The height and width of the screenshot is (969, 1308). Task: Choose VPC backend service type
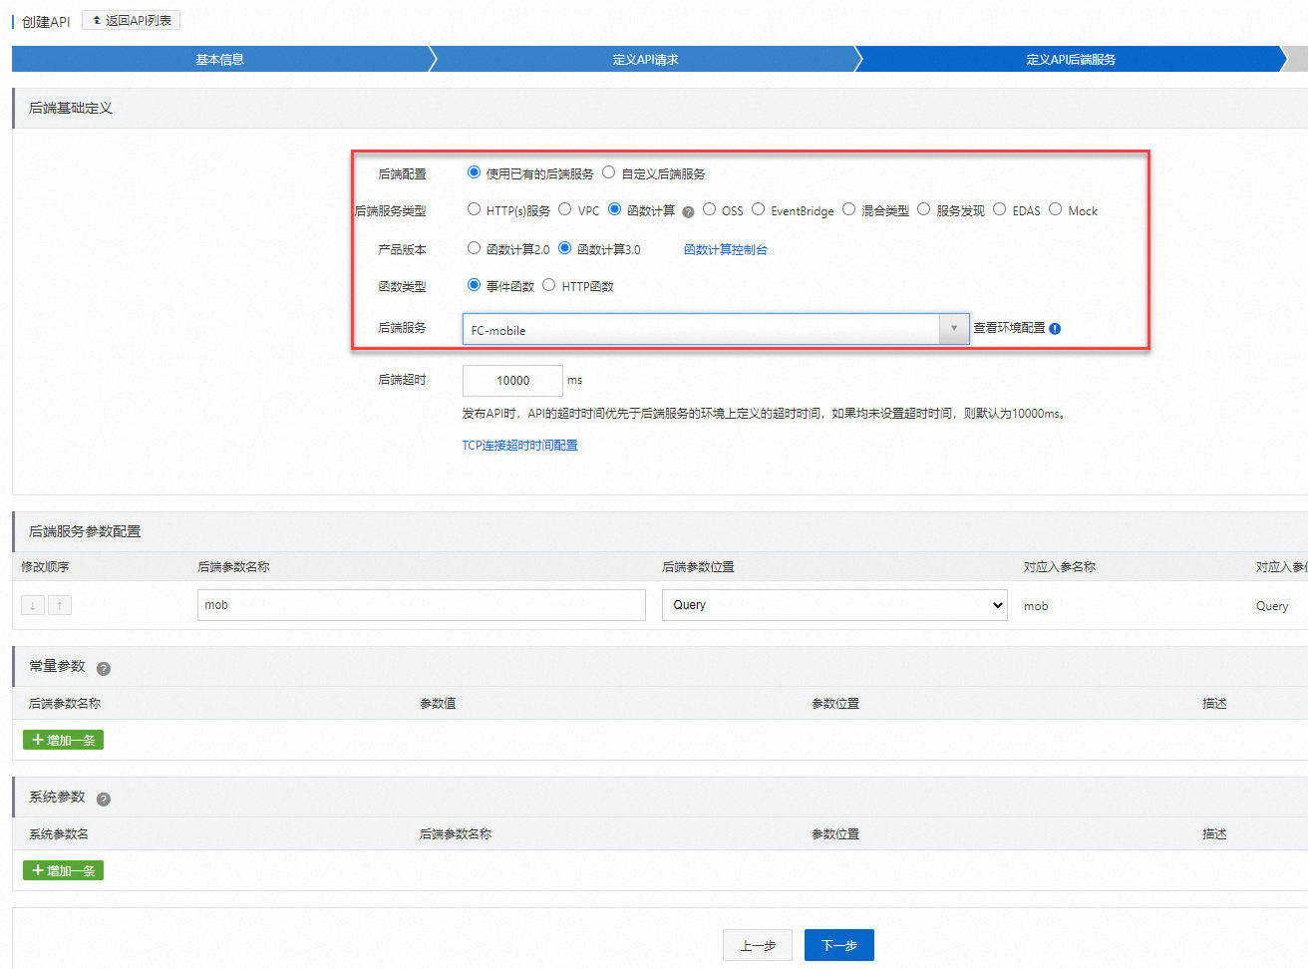coord(564,209)
